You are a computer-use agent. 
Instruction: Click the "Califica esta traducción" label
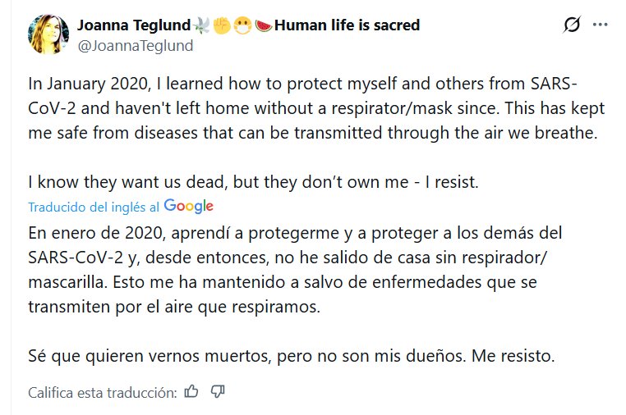click(x=103, y=392)
